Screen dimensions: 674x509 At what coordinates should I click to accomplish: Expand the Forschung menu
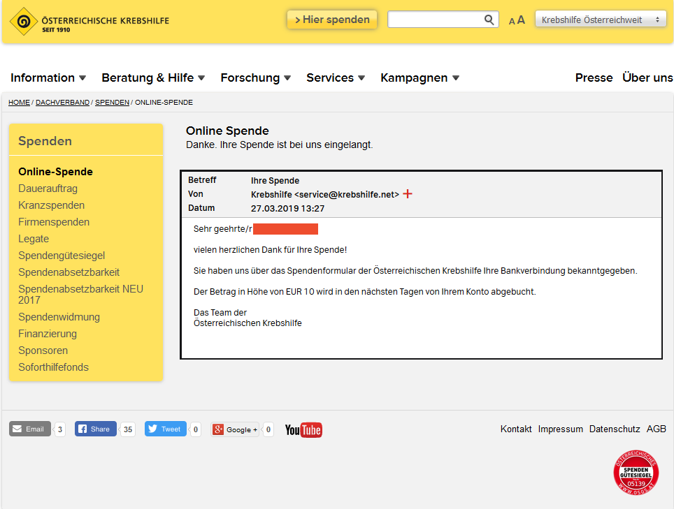255,78
